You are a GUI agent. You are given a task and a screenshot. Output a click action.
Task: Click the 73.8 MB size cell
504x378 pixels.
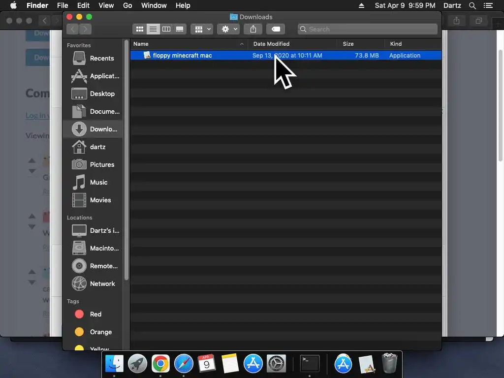[367, 55]
